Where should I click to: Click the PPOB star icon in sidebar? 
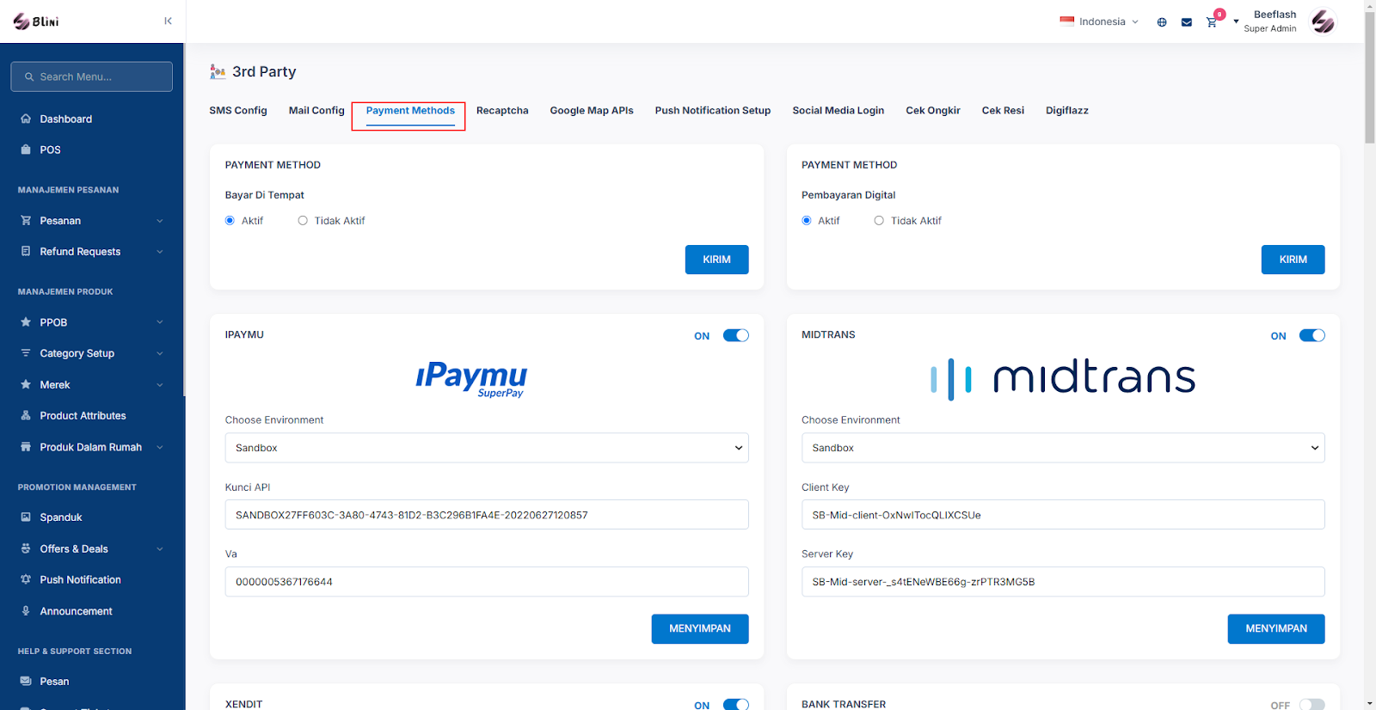(x=26, y=322)
